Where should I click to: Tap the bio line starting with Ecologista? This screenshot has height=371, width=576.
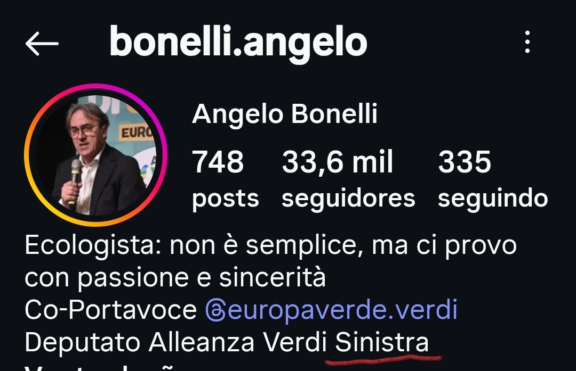coord(271,245)
